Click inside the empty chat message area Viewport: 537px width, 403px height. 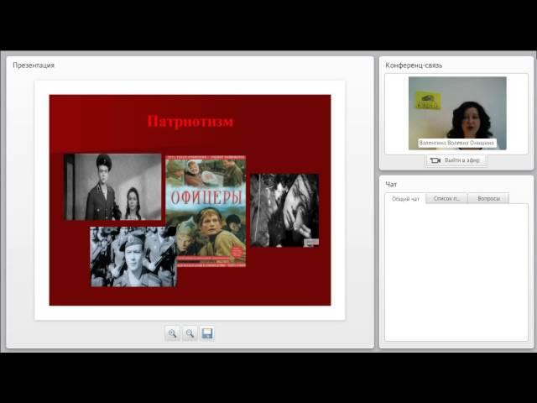[x=456, y=272]
